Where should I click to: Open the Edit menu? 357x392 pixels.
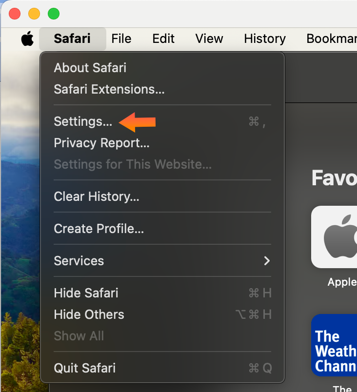163,39
